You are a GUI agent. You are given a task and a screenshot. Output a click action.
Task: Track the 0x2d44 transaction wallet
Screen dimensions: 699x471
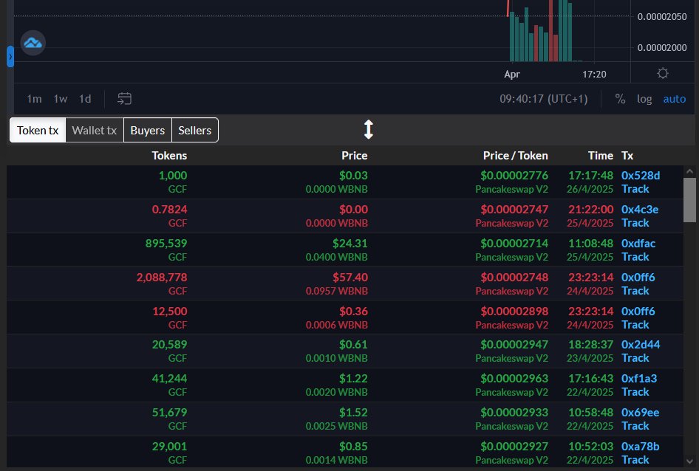point(635,358)
